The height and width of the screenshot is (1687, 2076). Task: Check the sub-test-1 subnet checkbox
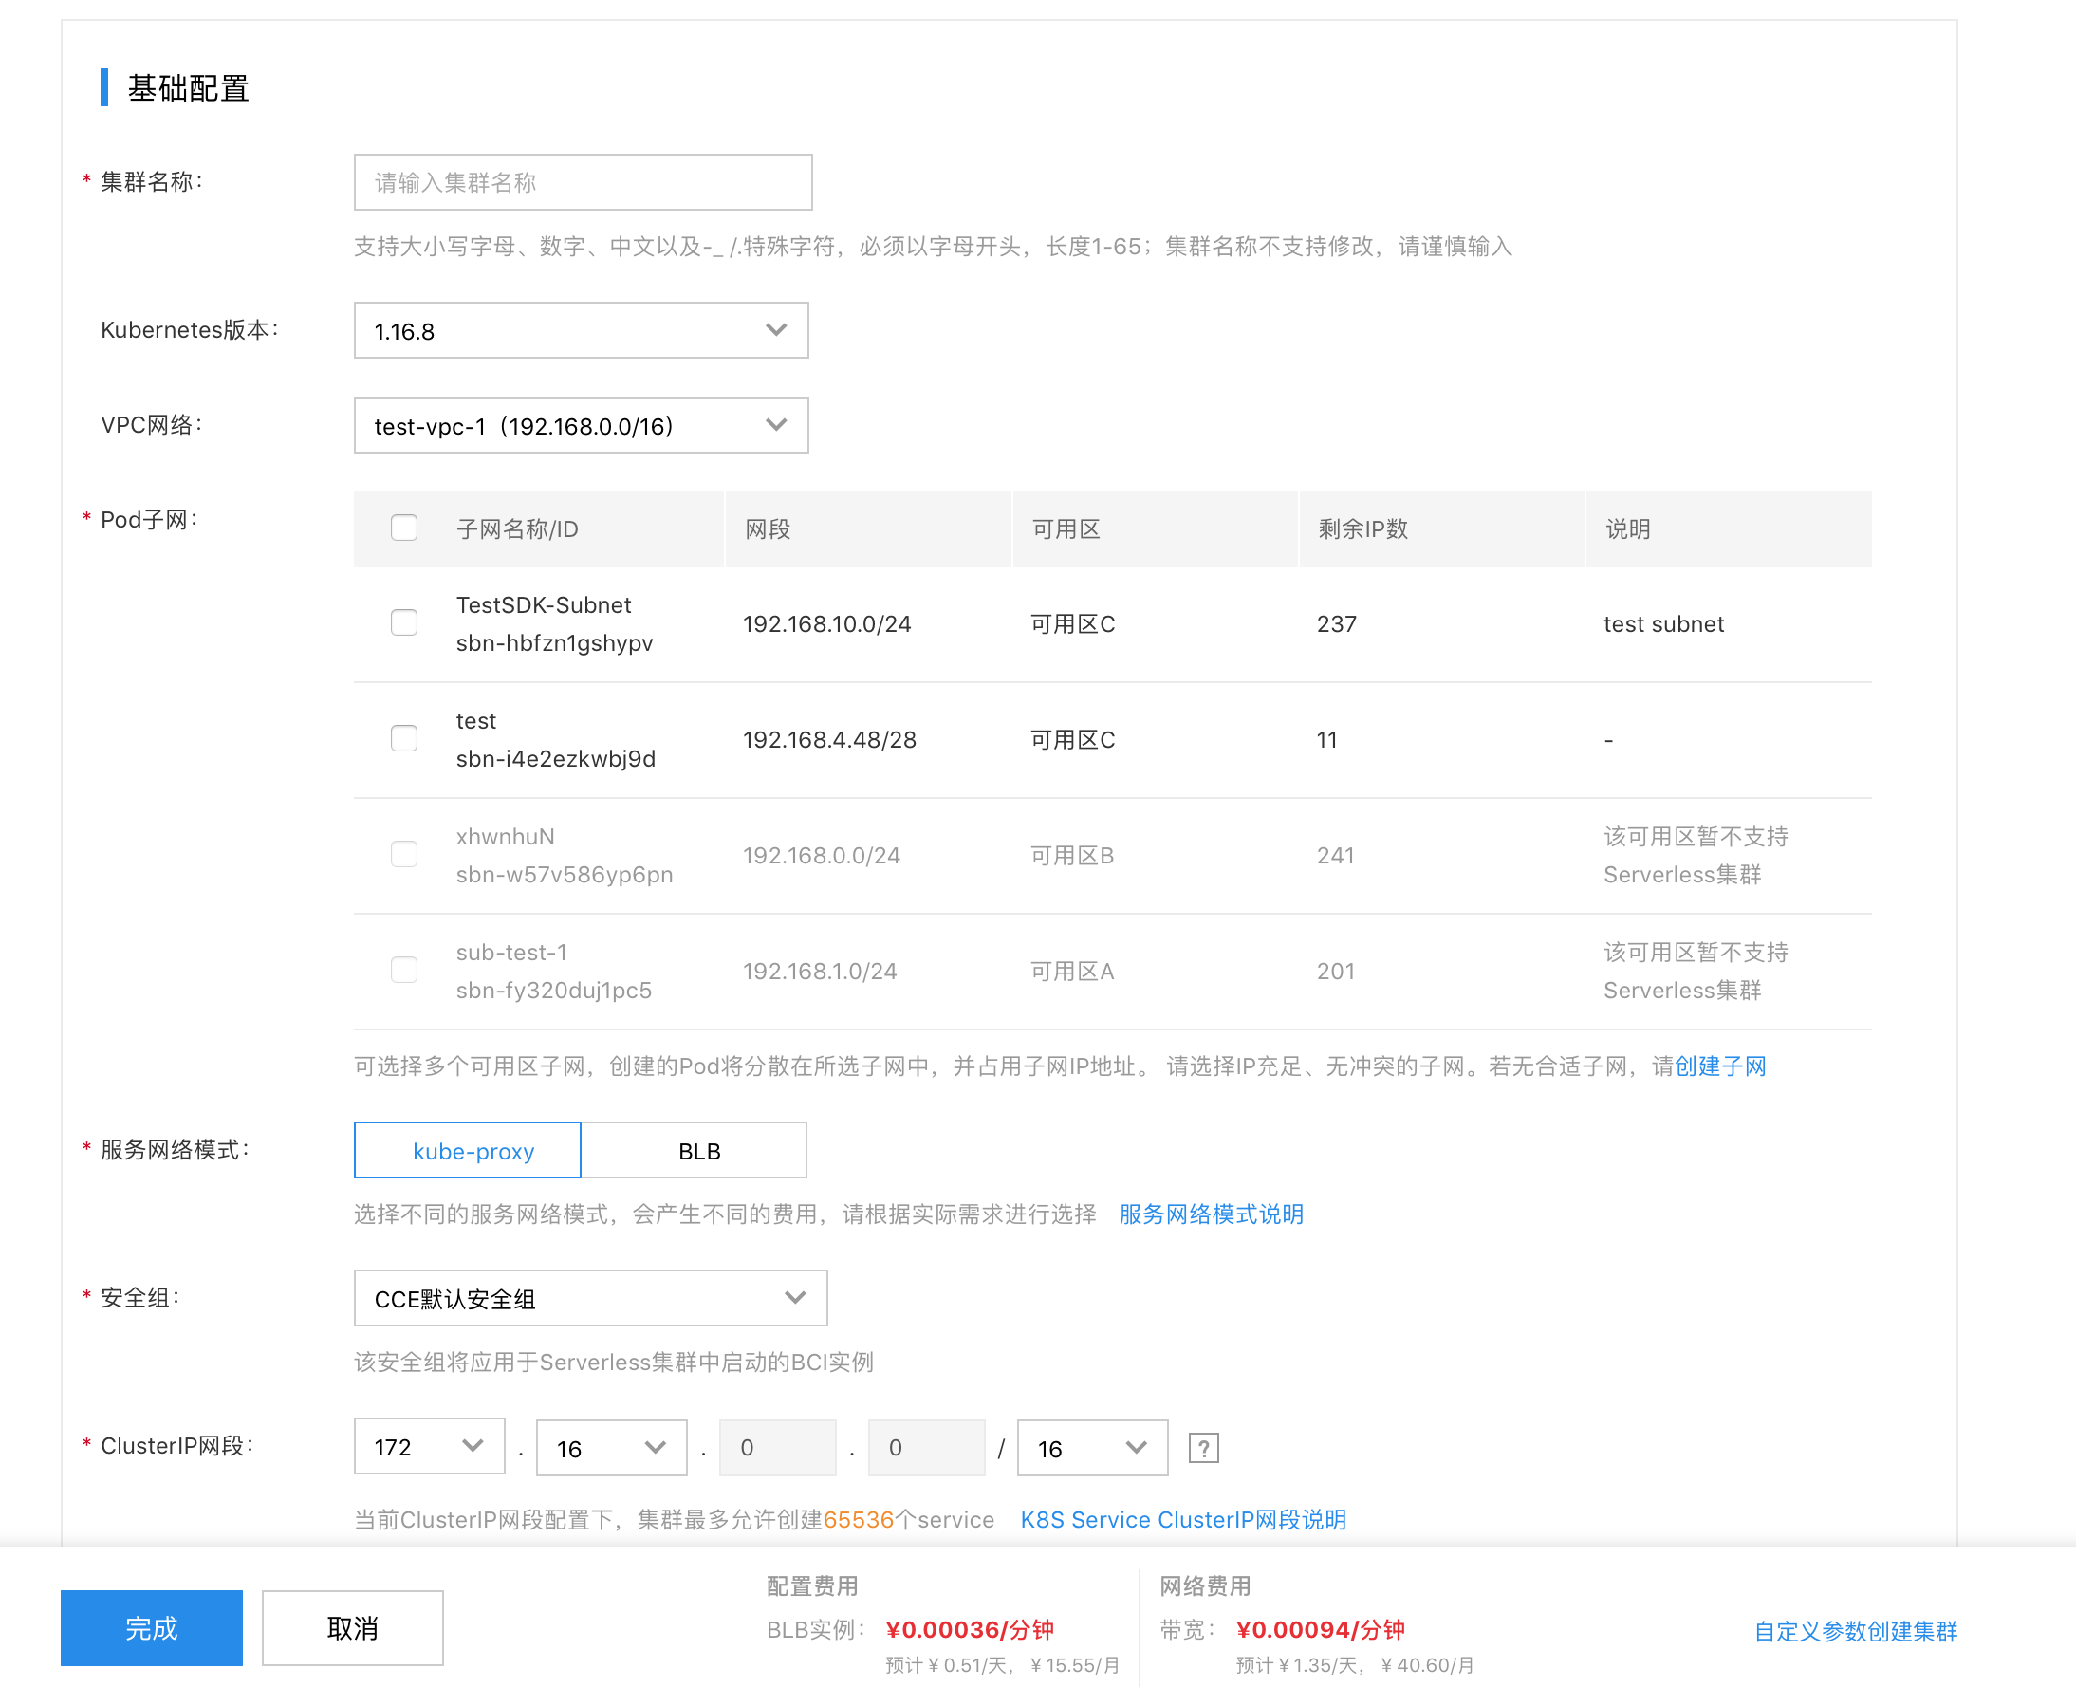click(x=403, y=970)
